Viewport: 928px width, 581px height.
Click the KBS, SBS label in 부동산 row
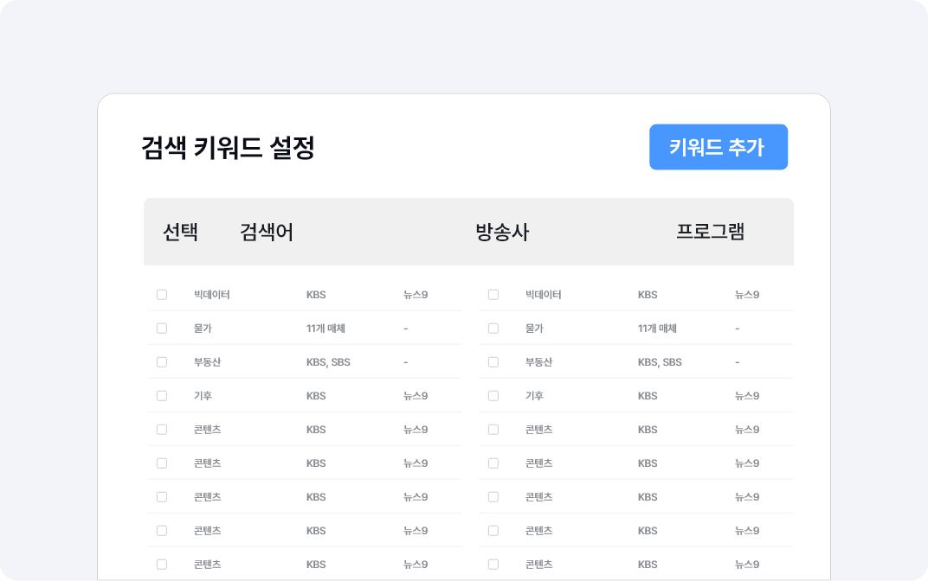(328, 361)
